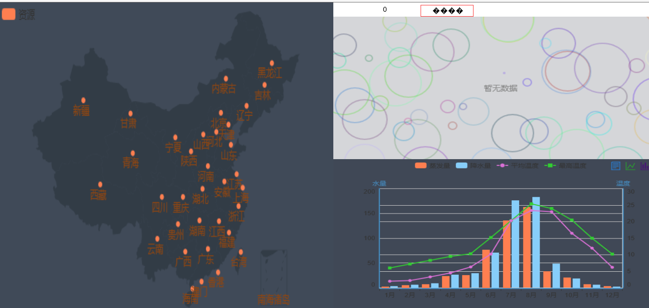Viewport: 649px width, 308px height.
Task: Click the 8月 blue precipitation bar
Action: (x=536, y=242)
